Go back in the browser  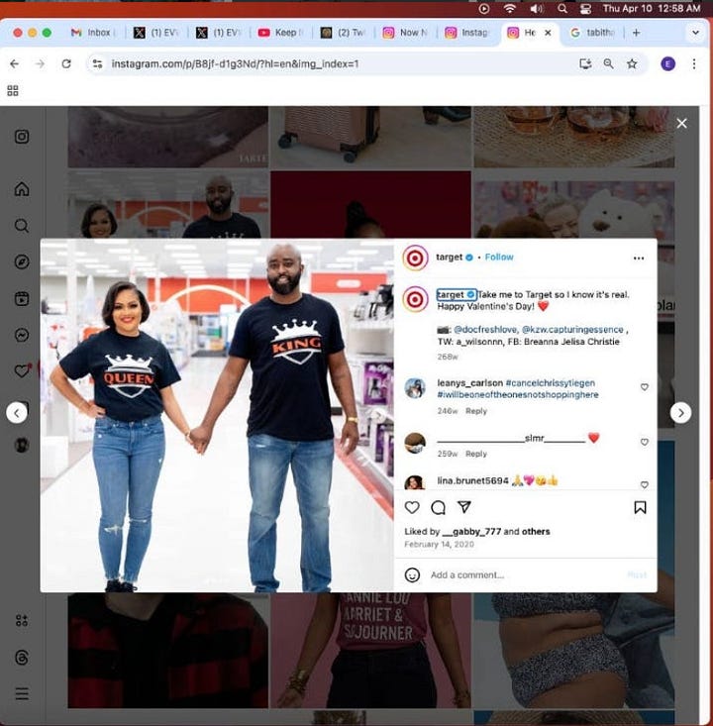click(14, 64)
